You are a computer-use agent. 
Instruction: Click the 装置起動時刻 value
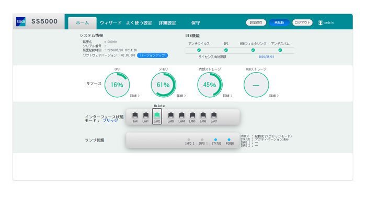(122, 50)
